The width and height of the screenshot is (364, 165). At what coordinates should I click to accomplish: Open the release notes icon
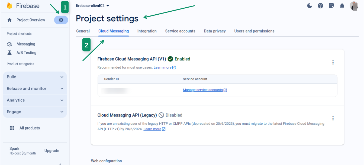coord(331,6)
